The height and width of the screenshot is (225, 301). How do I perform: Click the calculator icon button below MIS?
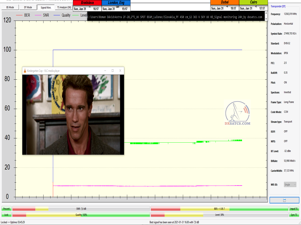coord(284,200)
